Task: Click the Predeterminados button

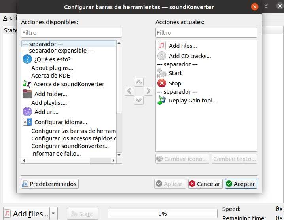Action: pos(50,184)
